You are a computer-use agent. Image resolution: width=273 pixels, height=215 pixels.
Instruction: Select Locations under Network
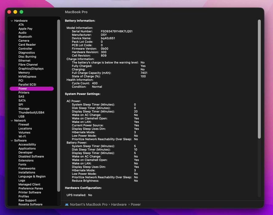[25, 129]
